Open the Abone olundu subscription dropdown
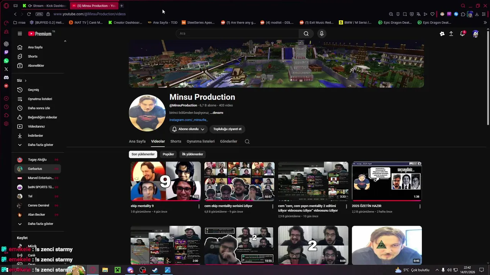The image size is (490, 275). (188, 129)
